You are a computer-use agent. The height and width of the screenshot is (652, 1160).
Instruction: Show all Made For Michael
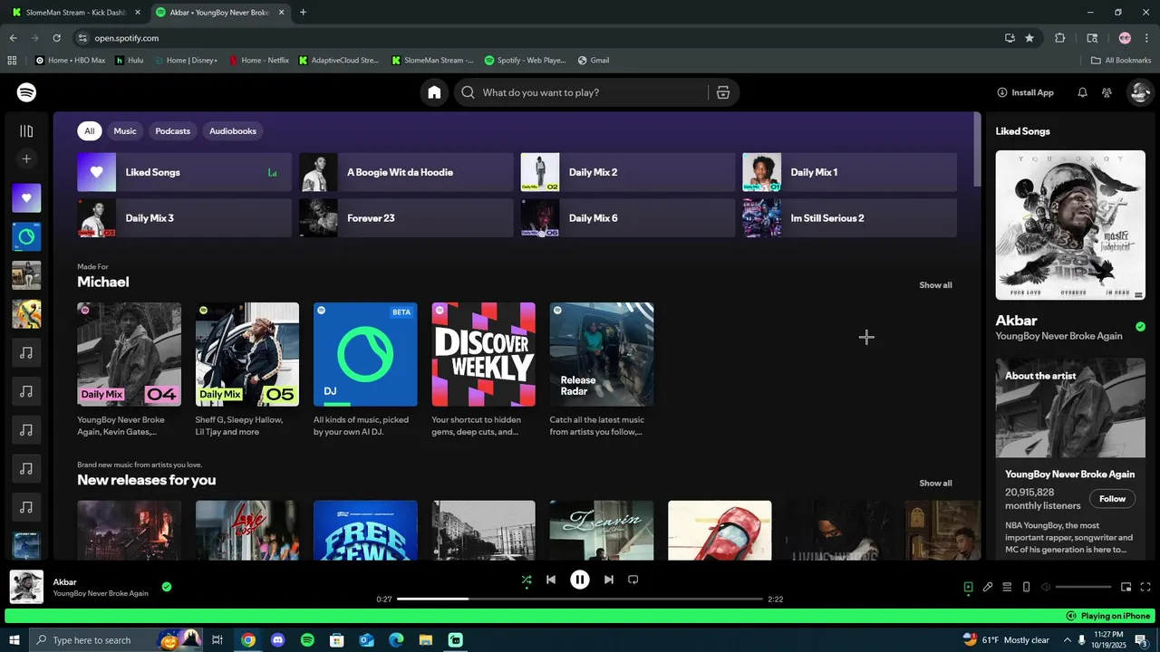935,285
